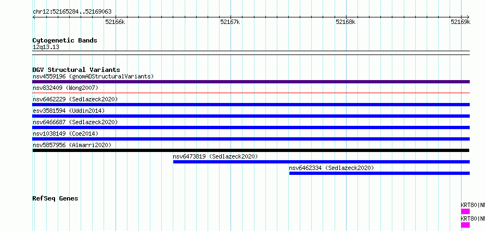The height and width of the screenshot is (231, 485).
Task: Open variant nsv5857956 (Almarri2020) label
Action: coord(72,145)
